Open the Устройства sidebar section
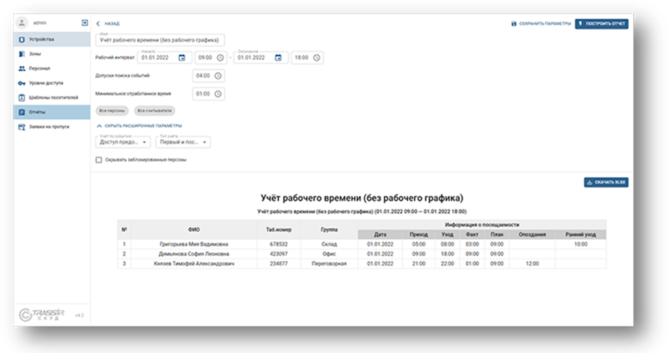 pyautogui.click(x=52, y=39)
